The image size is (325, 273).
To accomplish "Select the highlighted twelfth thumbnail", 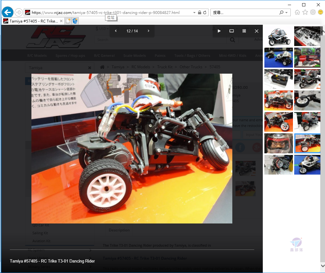I will point(307,143).
